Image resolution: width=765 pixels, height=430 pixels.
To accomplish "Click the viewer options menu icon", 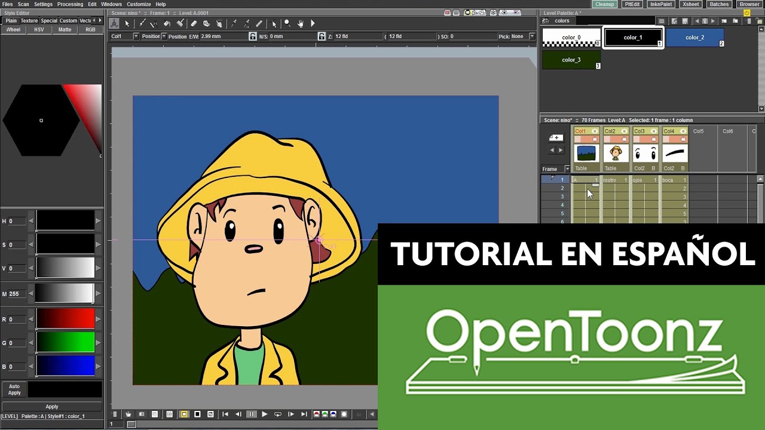I will (115, 414).
